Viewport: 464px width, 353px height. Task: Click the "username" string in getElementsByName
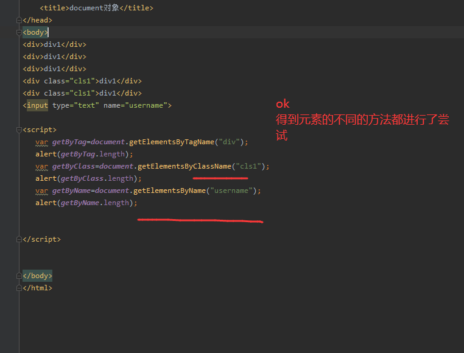[231, 190]
